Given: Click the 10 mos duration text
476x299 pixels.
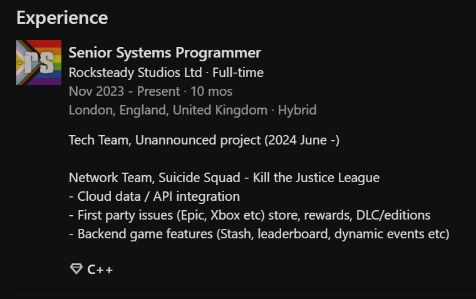Looking at the screenshot, I should (x=212, y=91).
